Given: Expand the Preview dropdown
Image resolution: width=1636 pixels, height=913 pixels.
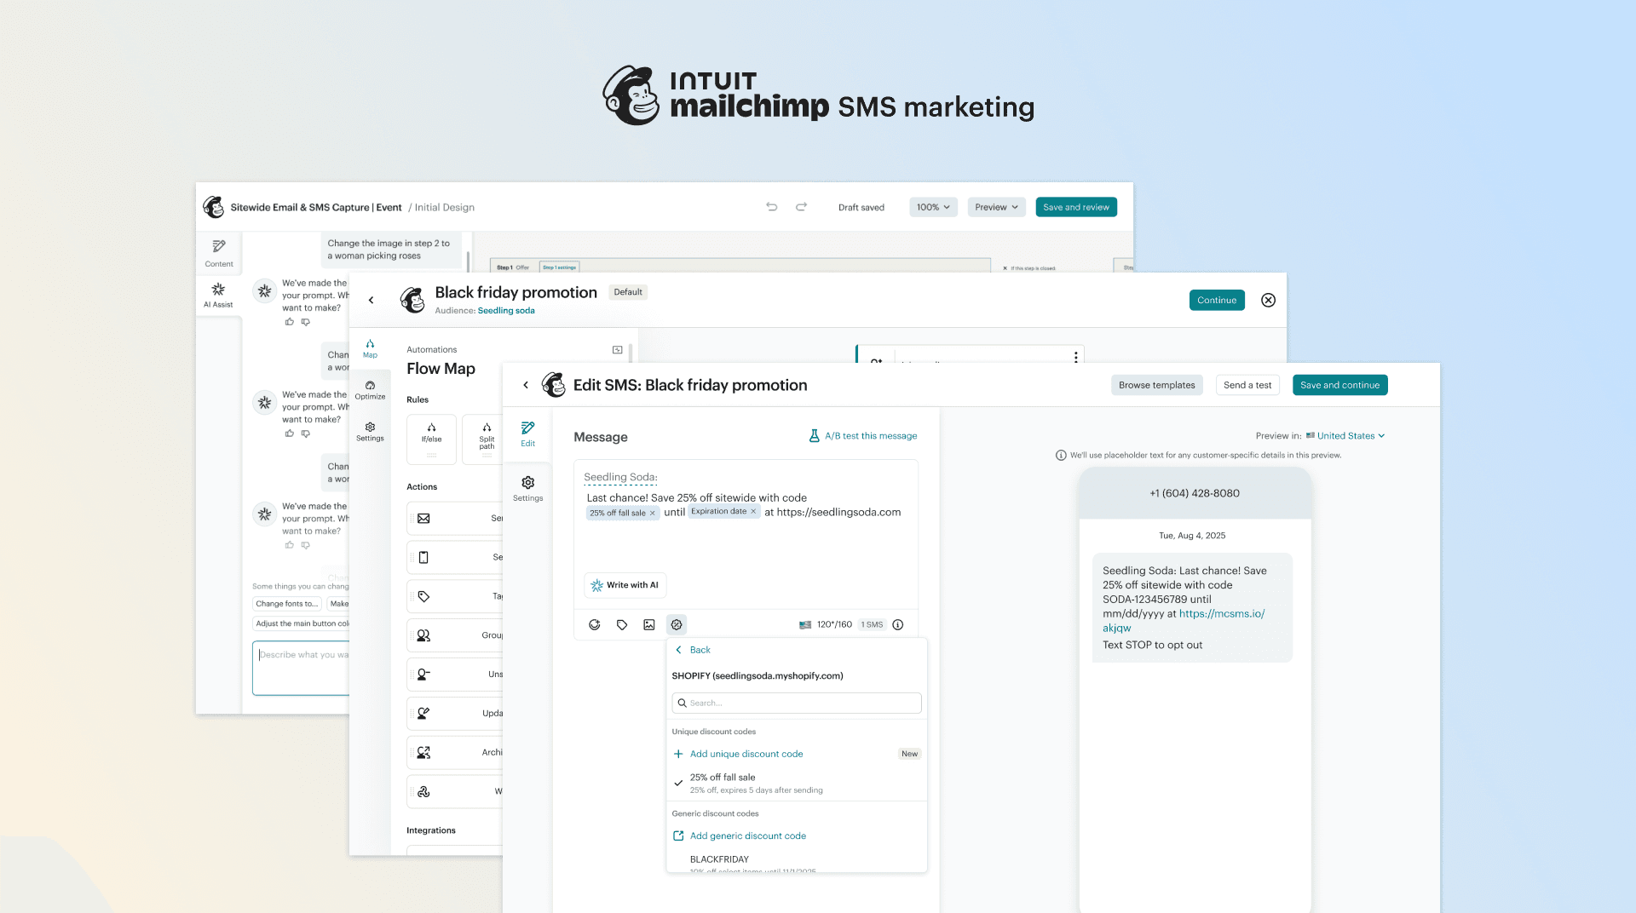Looking at the screenshot, I should click(995, 207).
